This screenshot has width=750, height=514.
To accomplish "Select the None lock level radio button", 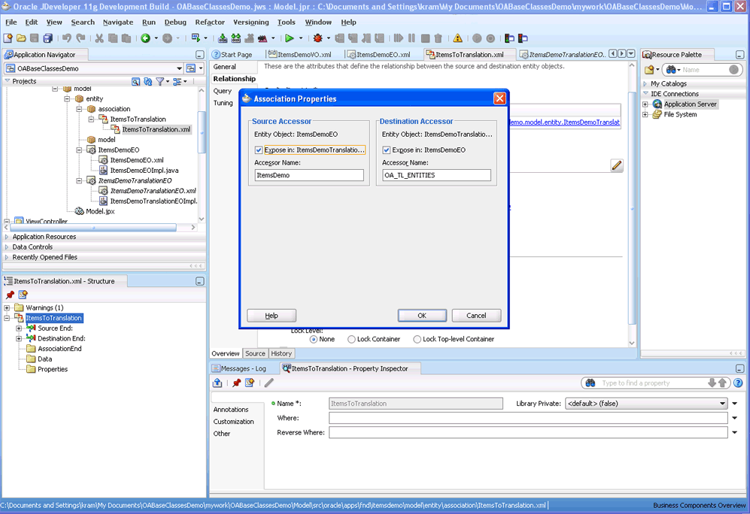I will coord(314,339).
